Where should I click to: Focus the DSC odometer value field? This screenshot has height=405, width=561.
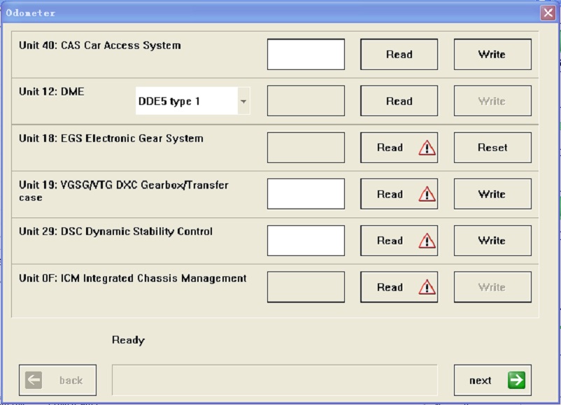click(x=306, y=241)
